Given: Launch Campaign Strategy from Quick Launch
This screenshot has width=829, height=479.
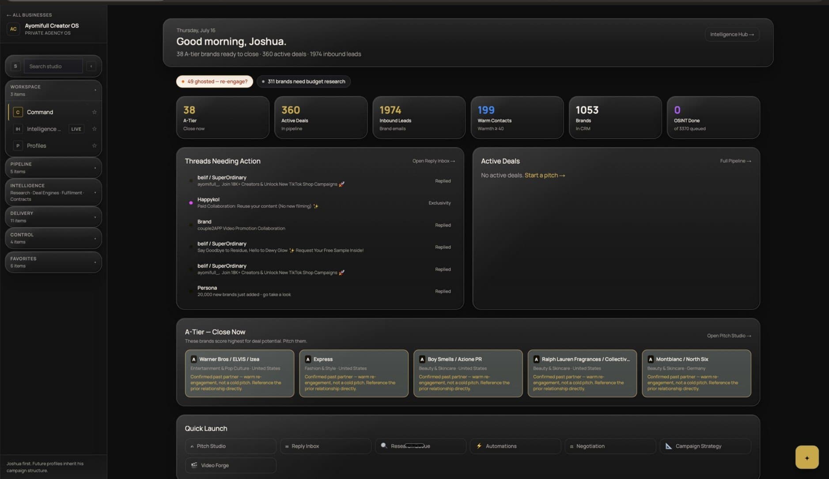Looking at the screenshot, I should point(705,446).
